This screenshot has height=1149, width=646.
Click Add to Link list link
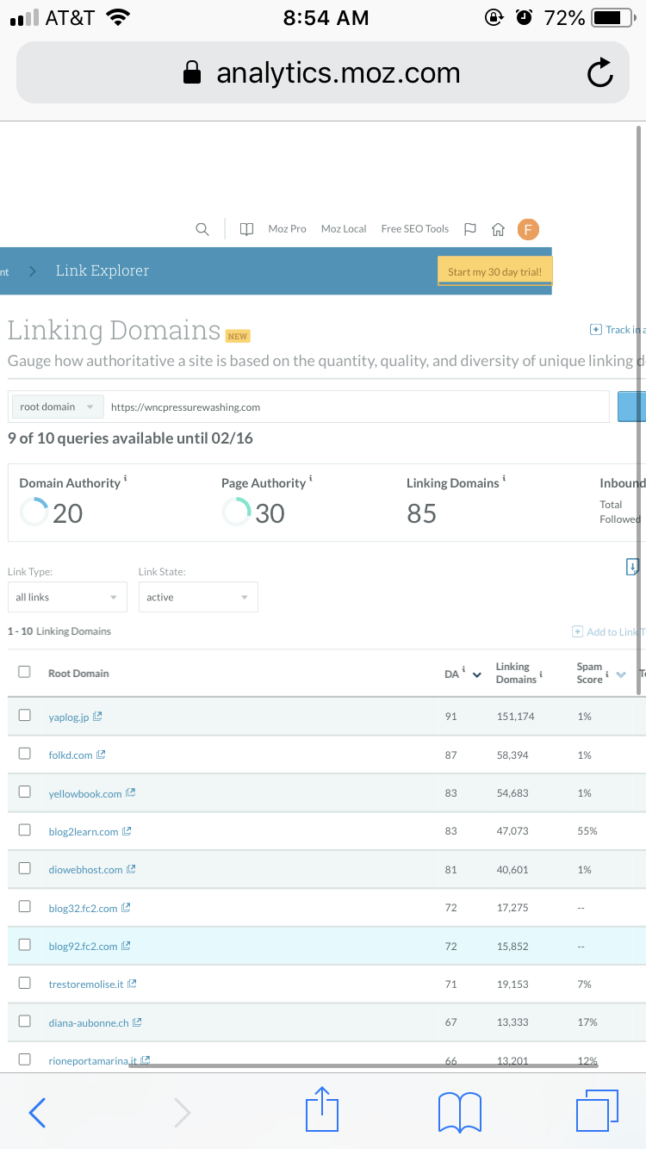tap(608, 632)
